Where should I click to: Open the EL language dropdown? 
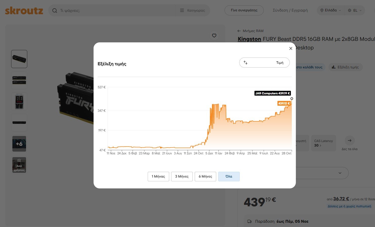tap(355, 10)
